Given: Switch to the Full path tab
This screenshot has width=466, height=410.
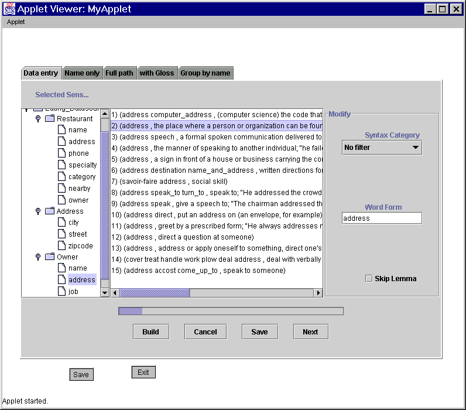Looking at the screenshot, I should click(119, 73).
